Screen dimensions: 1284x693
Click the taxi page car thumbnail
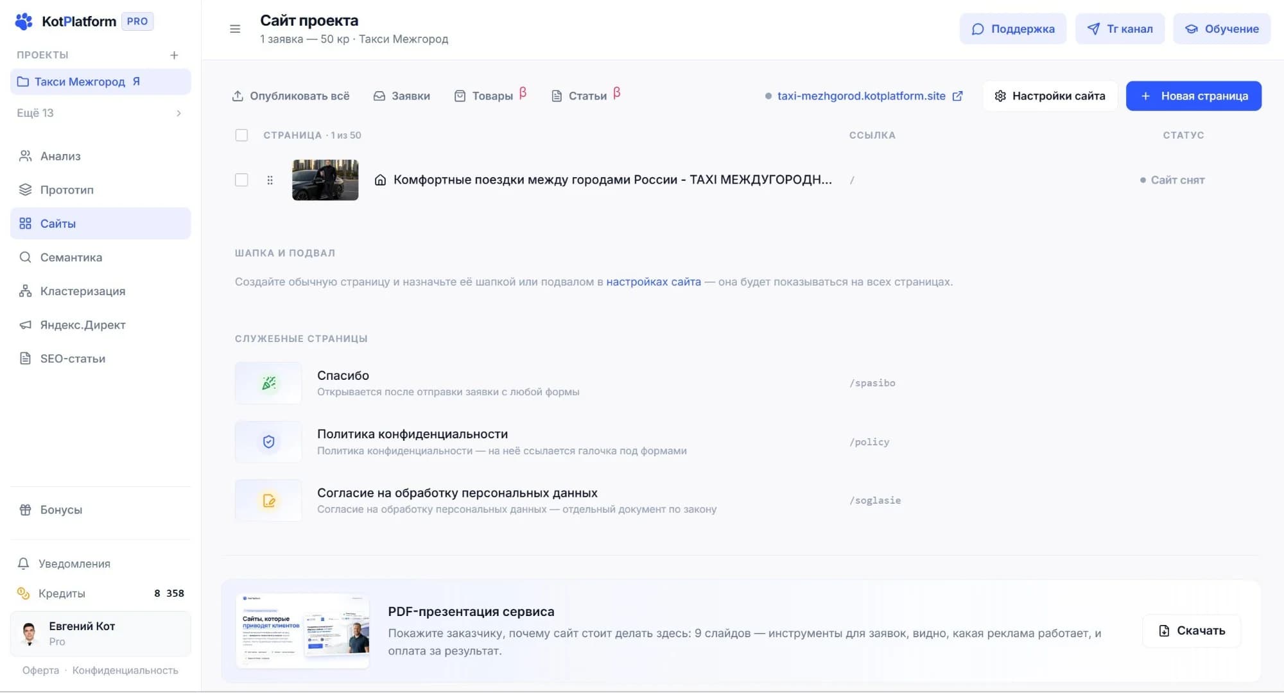click(x=325, y=180)
